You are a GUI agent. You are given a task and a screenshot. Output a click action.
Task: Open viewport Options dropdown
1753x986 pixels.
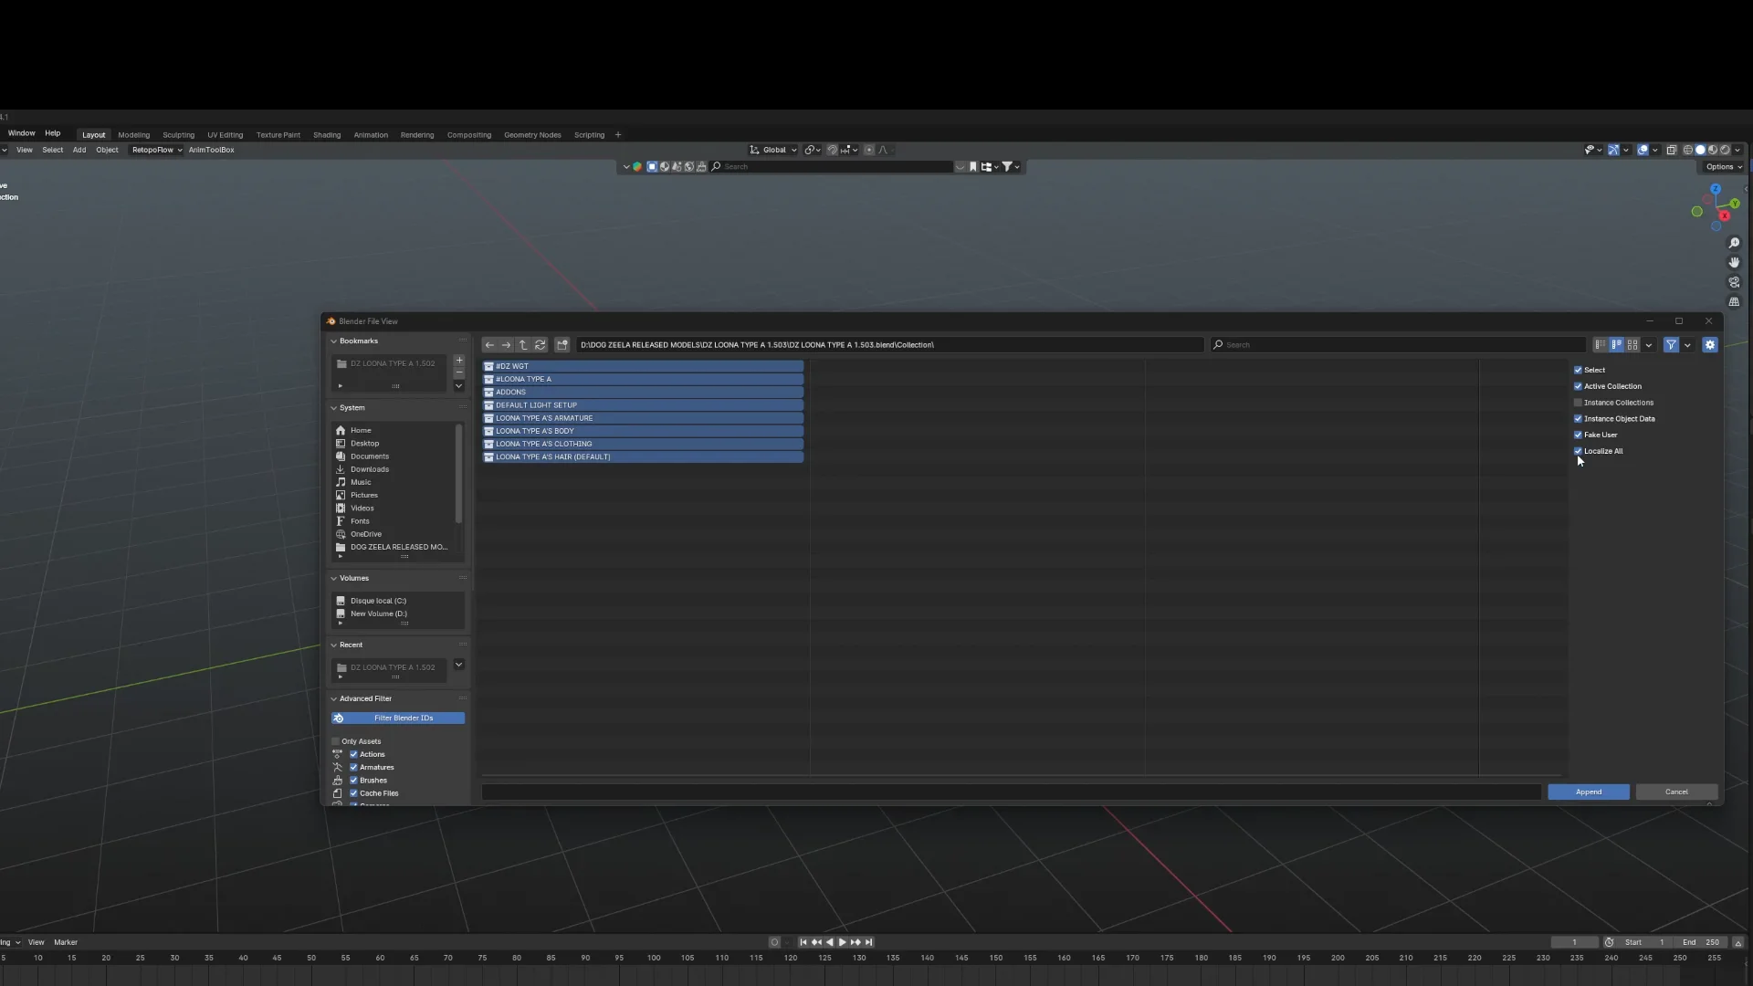[1724, 167]
